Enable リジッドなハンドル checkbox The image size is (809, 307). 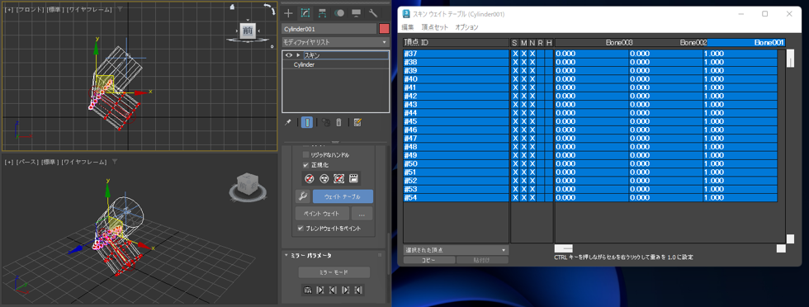(306, 155)
